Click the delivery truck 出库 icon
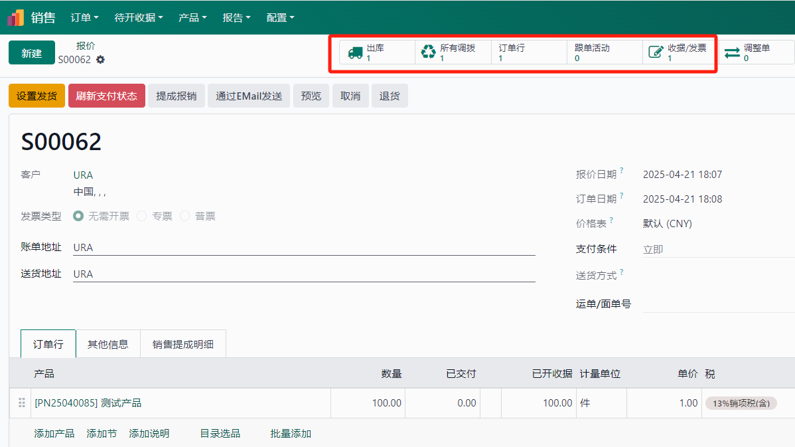 [356, 53]
